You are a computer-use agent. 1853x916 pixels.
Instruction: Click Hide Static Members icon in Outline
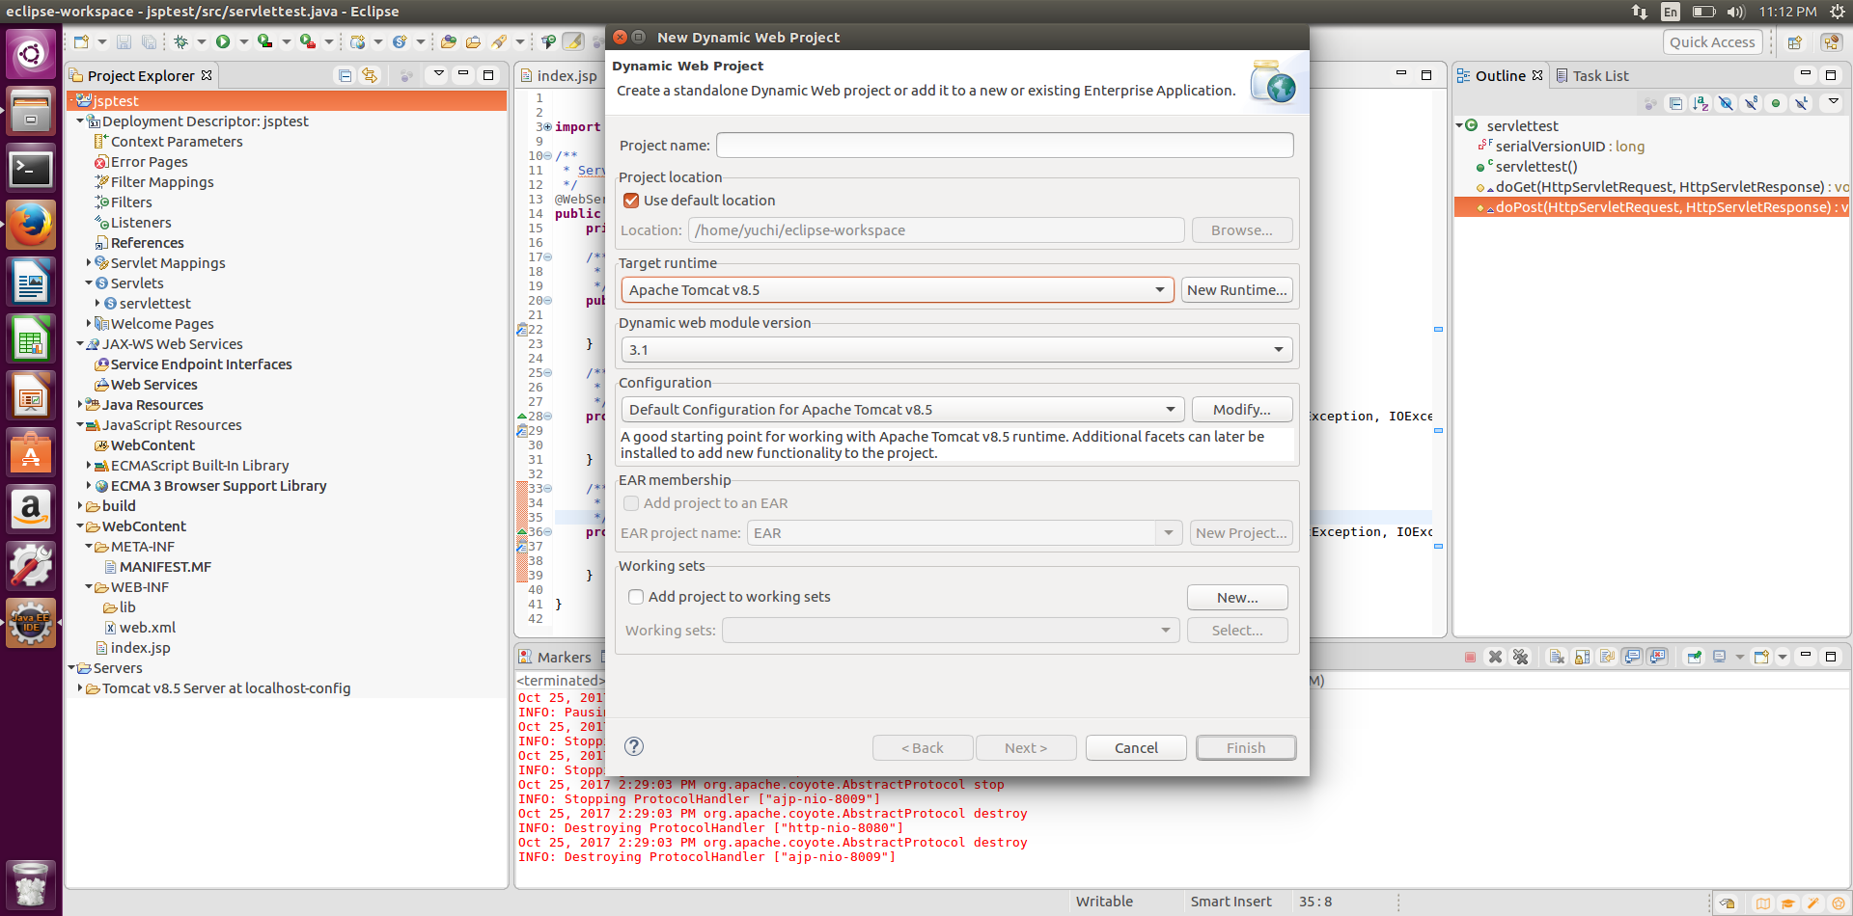(x=1751, y=103)
